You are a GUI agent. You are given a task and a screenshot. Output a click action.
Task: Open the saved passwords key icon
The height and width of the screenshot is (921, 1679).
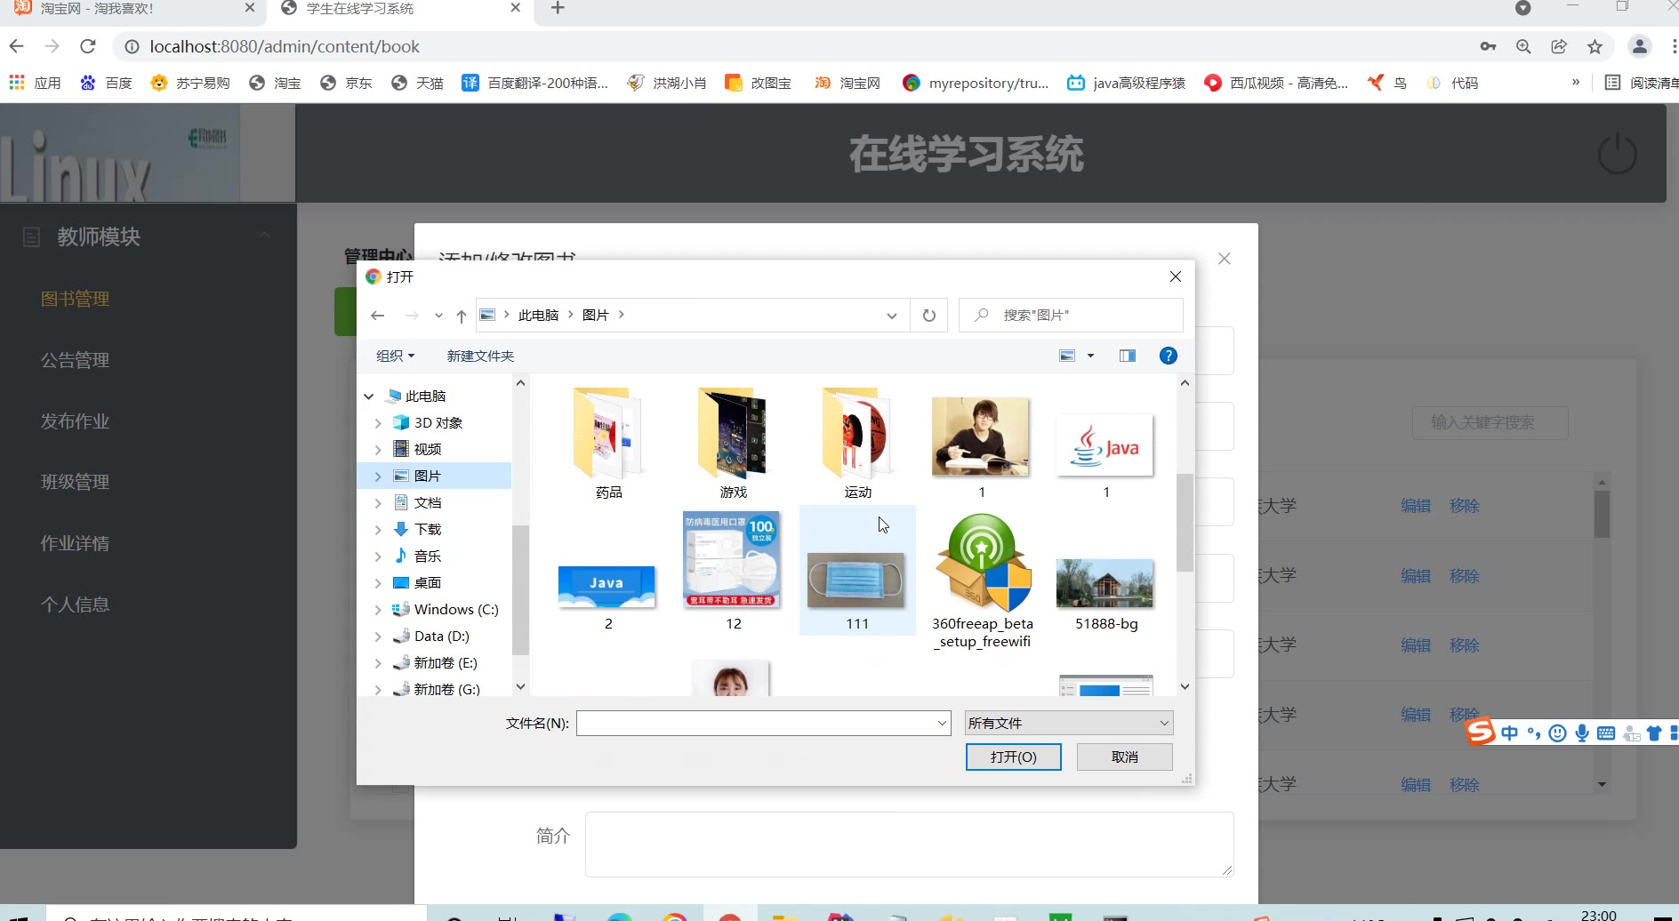[1488, 46]
